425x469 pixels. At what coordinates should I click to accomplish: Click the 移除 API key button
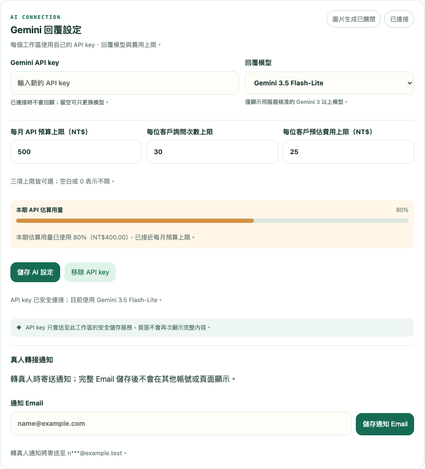point(90,272)
